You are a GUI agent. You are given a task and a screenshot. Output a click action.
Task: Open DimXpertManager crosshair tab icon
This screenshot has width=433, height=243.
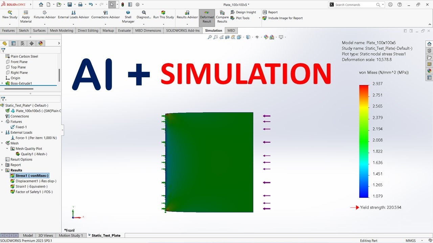pyautogui.click(x=31, y=43)
